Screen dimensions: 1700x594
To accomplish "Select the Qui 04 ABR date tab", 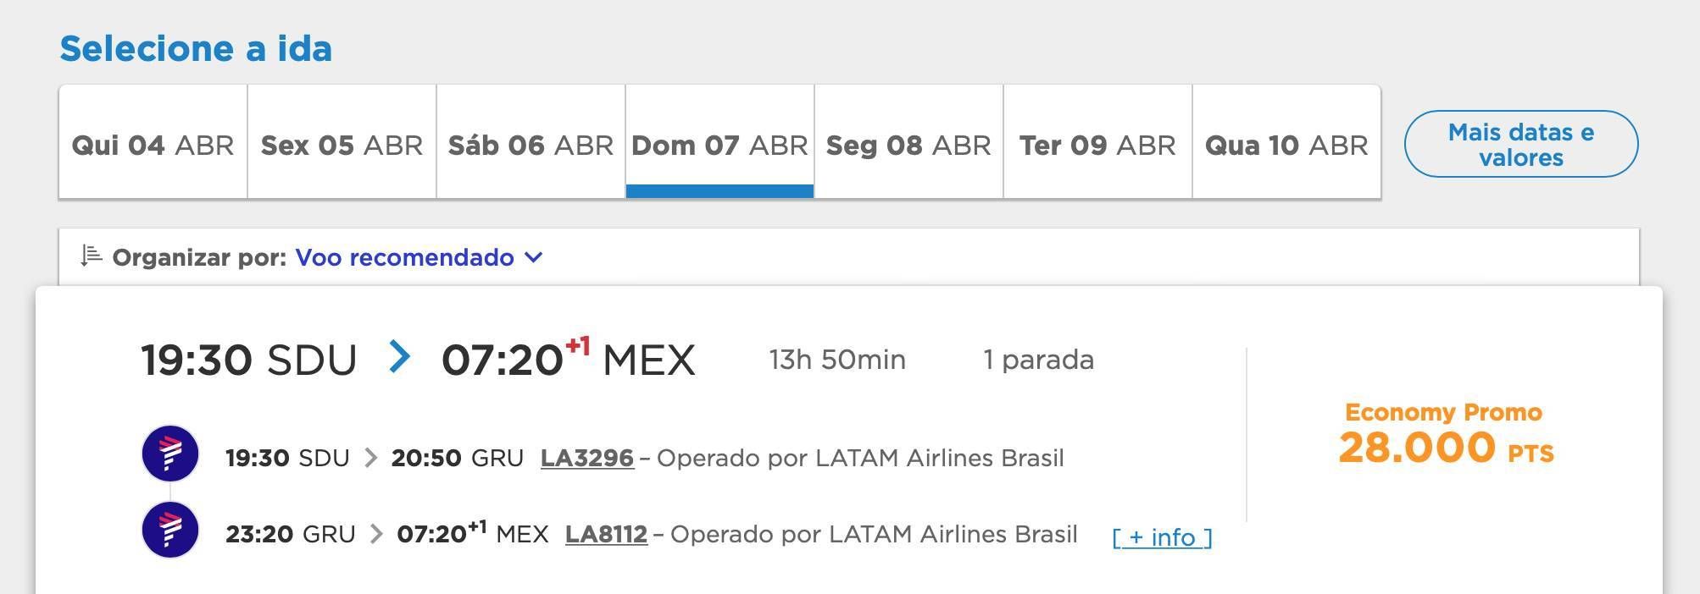I will click(x=153, y=144).
